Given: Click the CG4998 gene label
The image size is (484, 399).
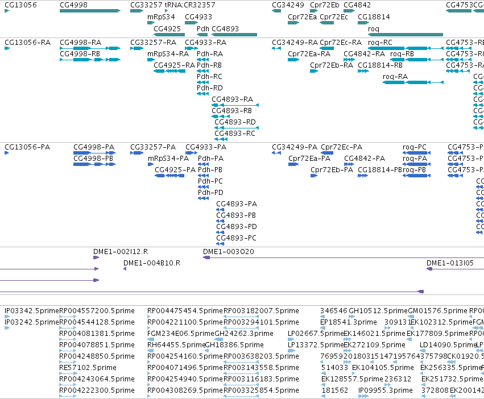Looking at the screenshot, I should point(73,5).
